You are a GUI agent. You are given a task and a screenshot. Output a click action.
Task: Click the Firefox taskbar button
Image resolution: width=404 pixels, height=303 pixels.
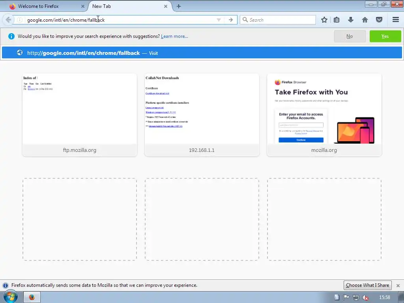click(32, 297)
